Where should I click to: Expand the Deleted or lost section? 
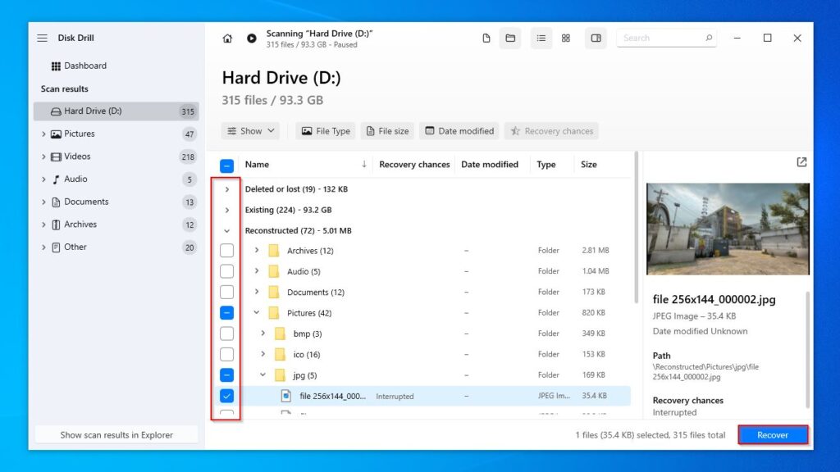coord(226,188)
